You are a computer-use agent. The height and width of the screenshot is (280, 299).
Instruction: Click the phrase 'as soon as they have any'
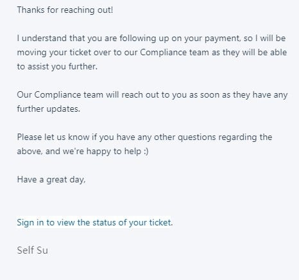point(238,95)
